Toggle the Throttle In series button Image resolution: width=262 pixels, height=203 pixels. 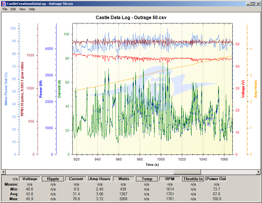pyautogui.click(x=193, y=179)
